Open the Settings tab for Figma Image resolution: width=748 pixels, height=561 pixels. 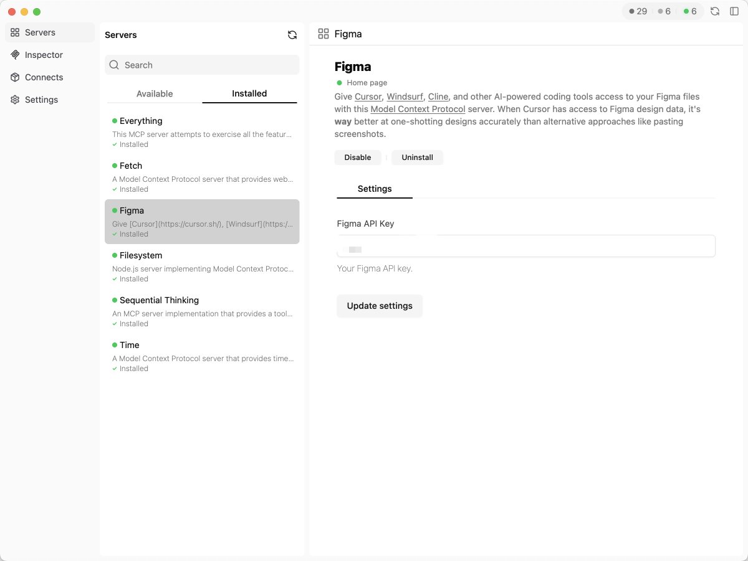click(374, 189)
